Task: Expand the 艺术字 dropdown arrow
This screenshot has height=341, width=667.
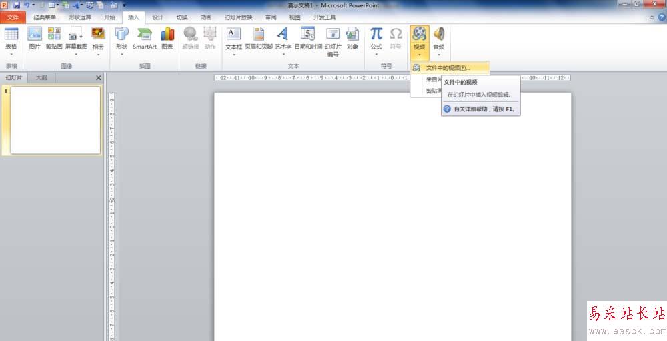Action: 283,55
